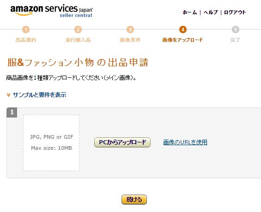Go to 出品規約 step label

(26, 40)
